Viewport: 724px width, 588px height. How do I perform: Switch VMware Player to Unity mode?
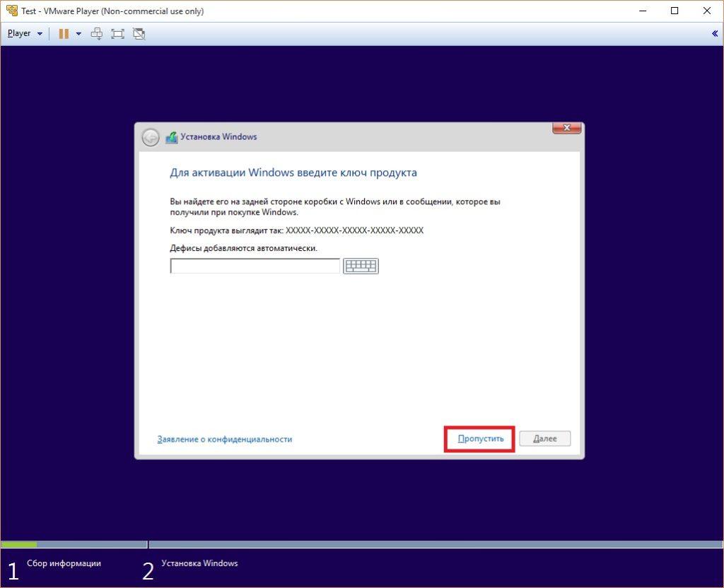coord(139,34)
